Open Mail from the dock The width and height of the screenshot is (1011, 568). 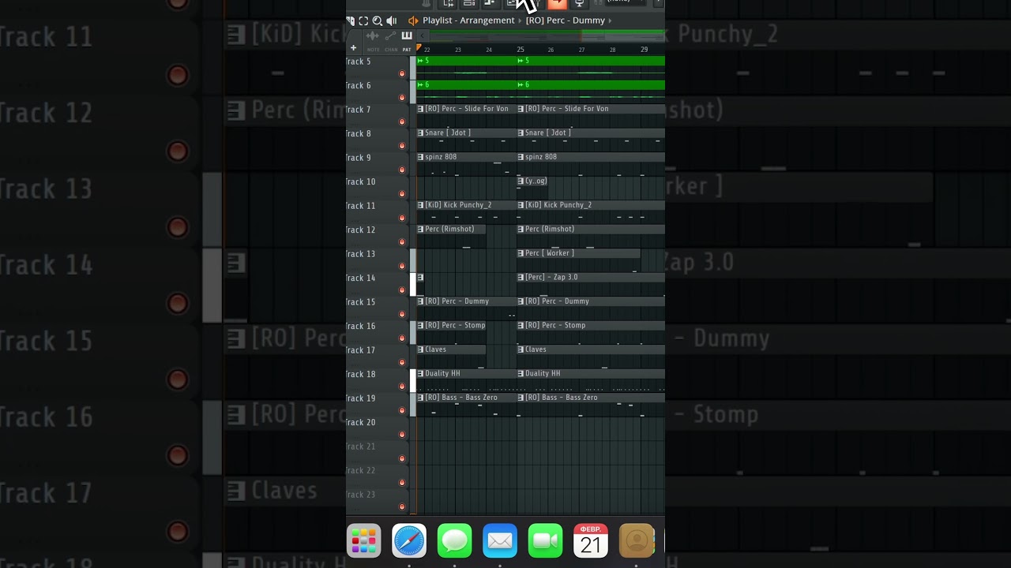pyautogui.click(x=500, y=540)
